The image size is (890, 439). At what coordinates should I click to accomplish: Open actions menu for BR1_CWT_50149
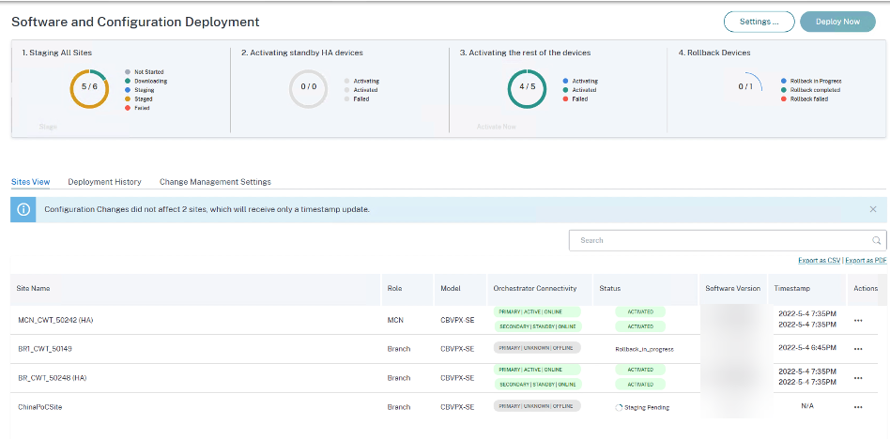[x=858, y=349]
